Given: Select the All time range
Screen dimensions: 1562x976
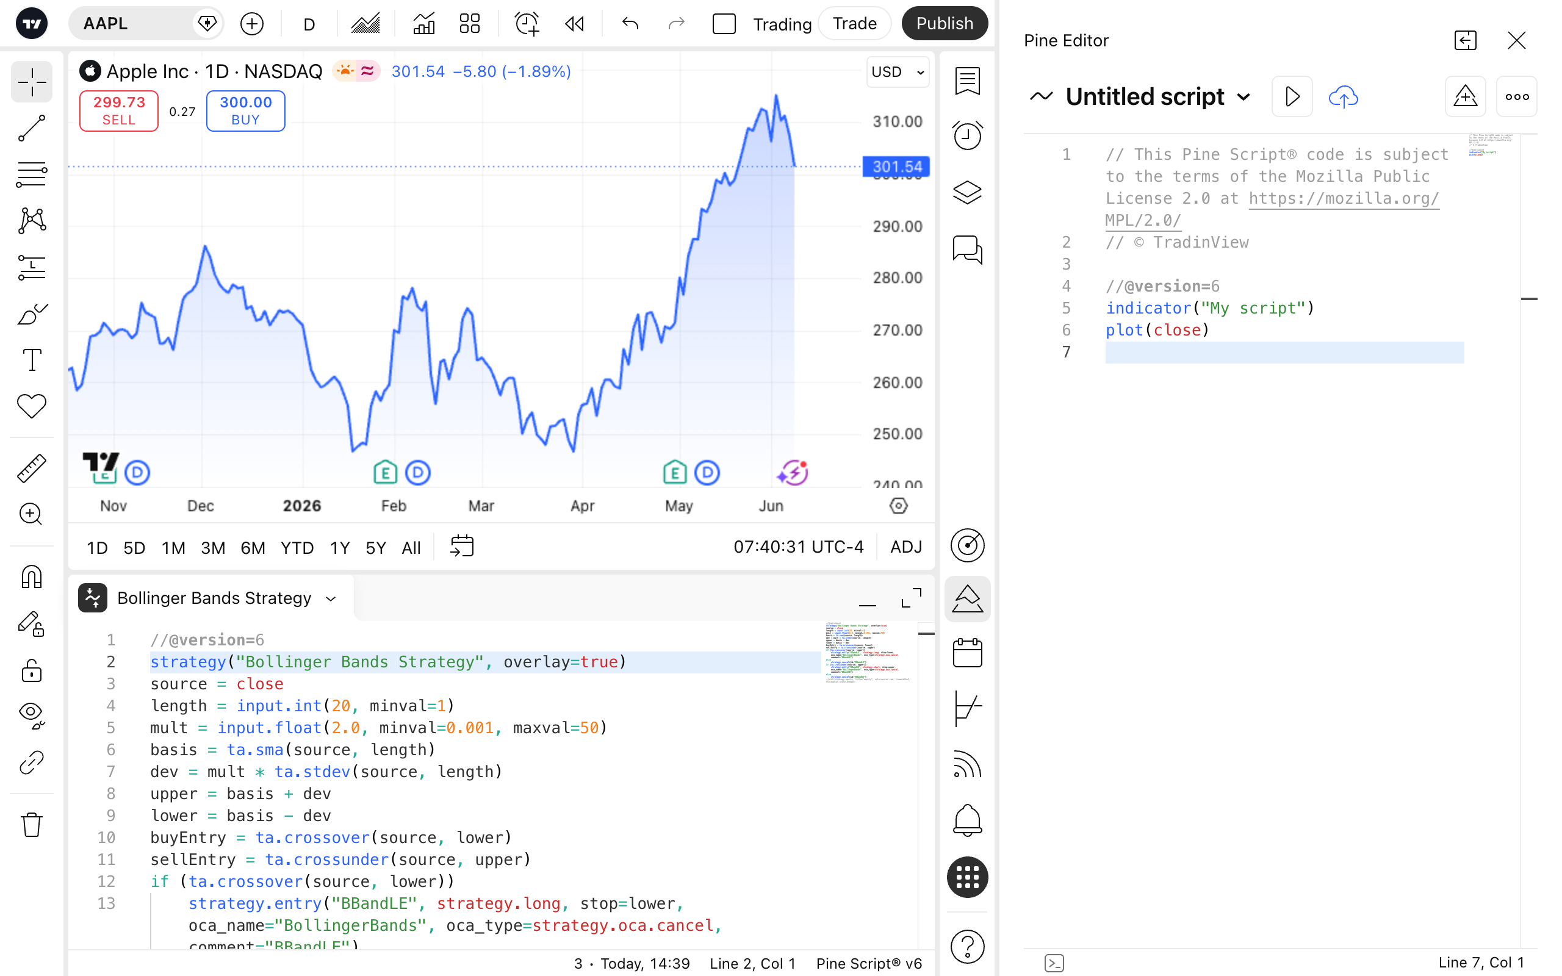Looking at the screenshot, I should click(411, 548).
